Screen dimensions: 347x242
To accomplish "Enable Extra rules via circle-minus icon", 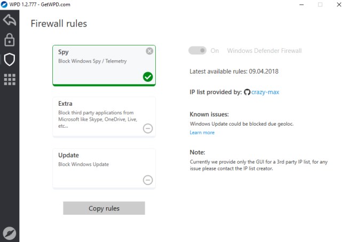I will click(x=148, y=128).
